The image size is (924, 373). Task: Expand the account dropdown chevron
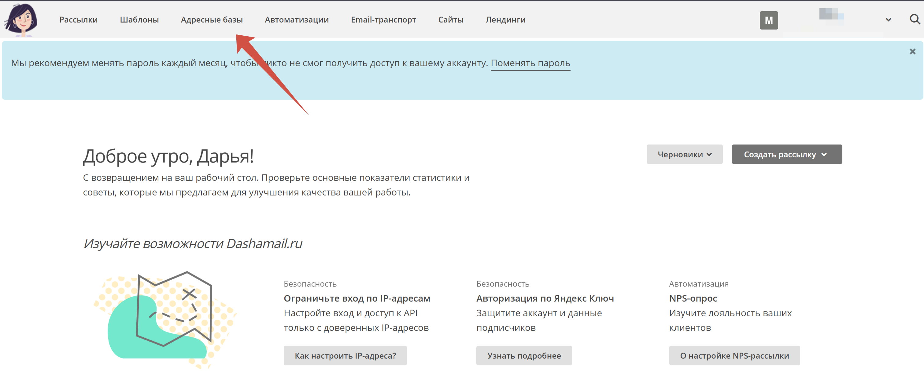tap(888, 20)
